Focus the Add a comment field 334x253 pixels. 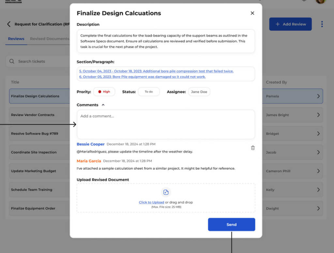166,124
